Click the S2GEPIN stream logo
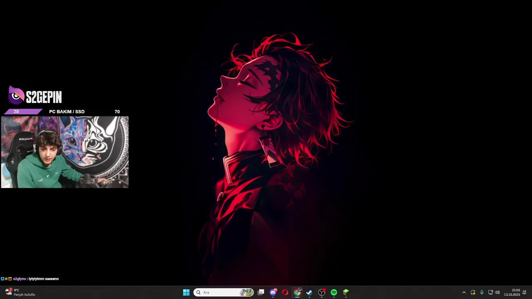532x299 pixels. (35, 96)
